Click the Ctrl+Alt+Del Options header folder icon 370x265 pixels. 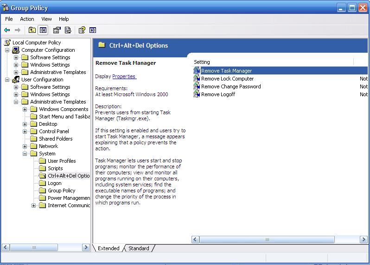coord(102,45)
